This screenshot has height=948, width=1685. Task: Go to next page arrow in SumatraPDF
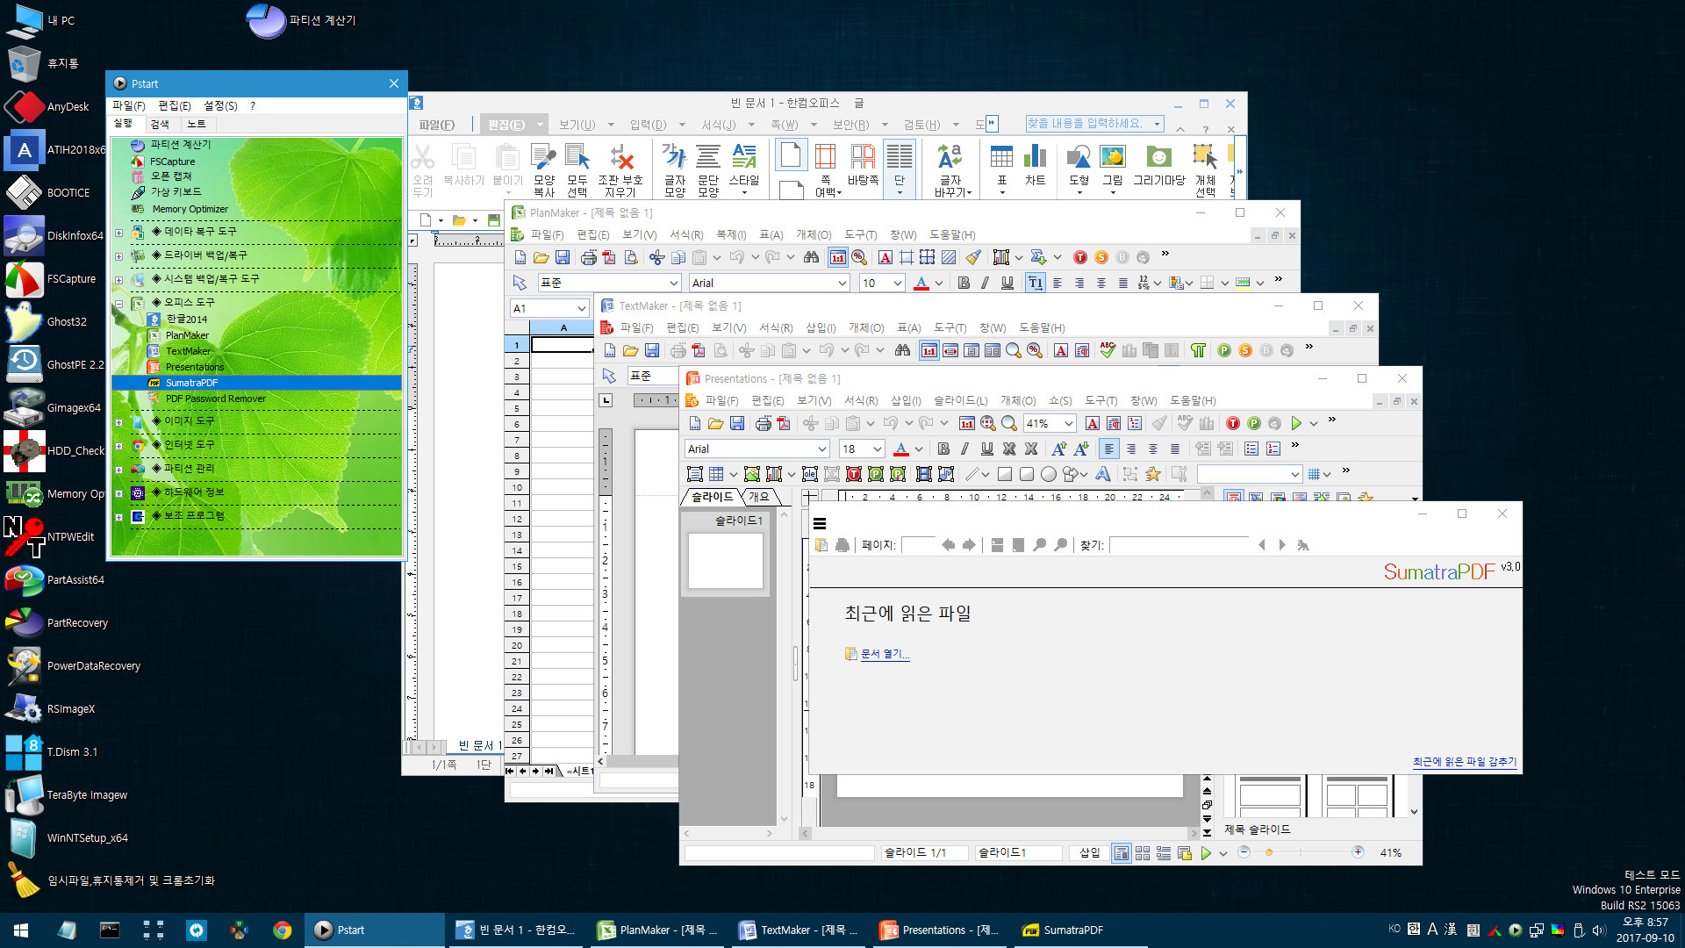(969, 545)
